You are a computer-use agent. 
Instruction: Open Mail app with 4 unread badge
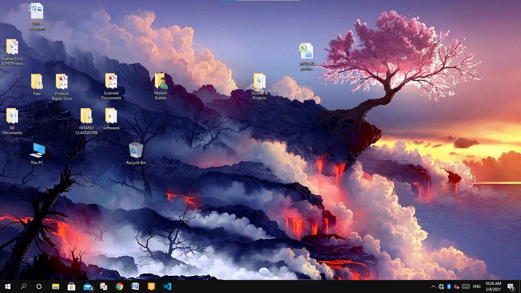(88, 286)
